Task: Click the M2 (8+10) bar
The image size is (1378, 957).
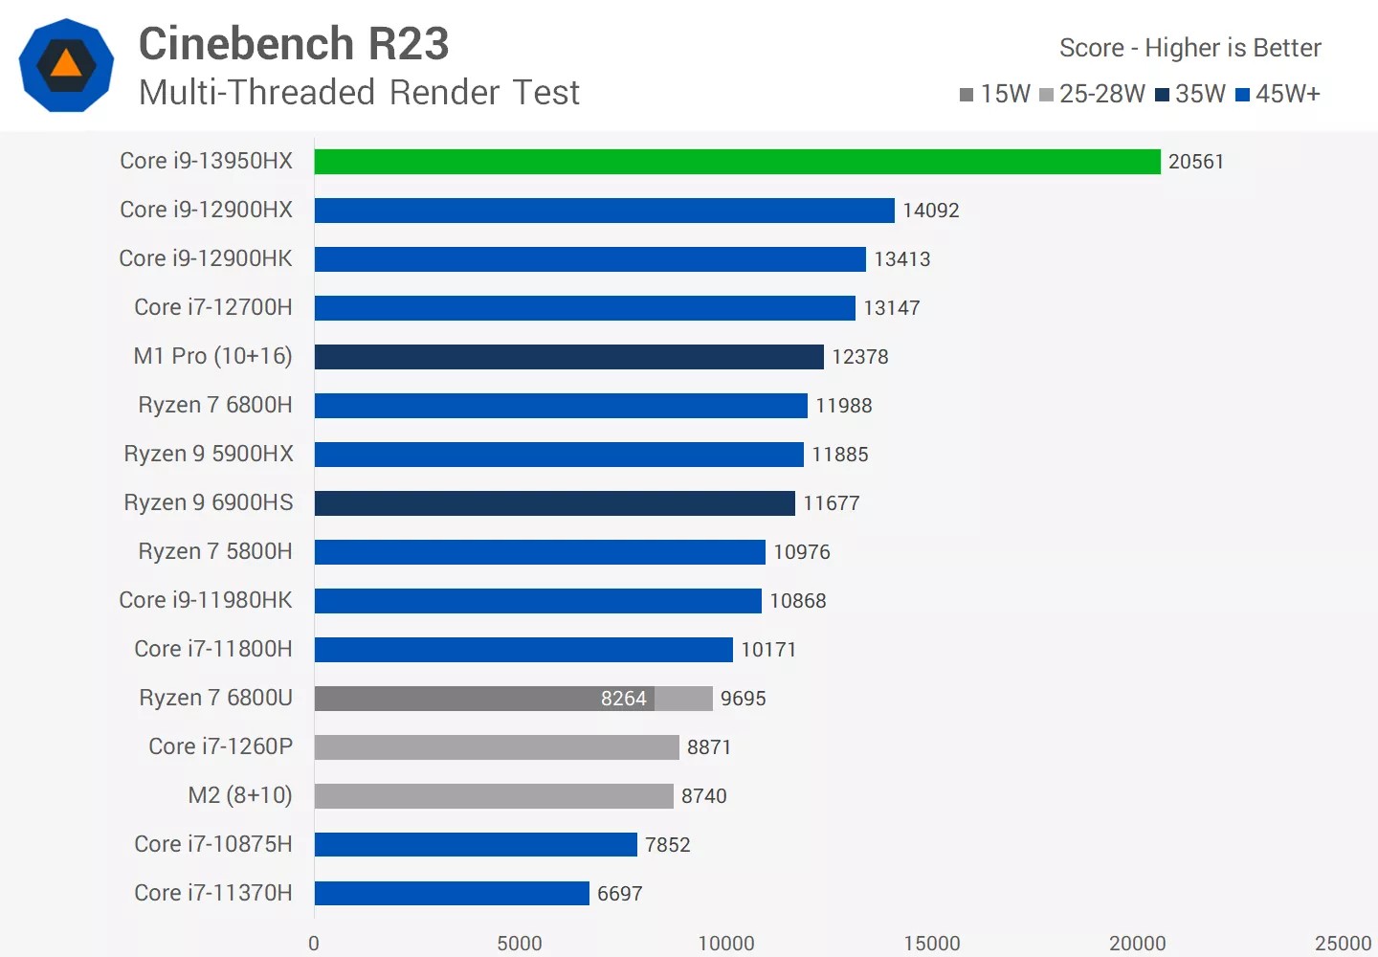Action: point(494,796)
